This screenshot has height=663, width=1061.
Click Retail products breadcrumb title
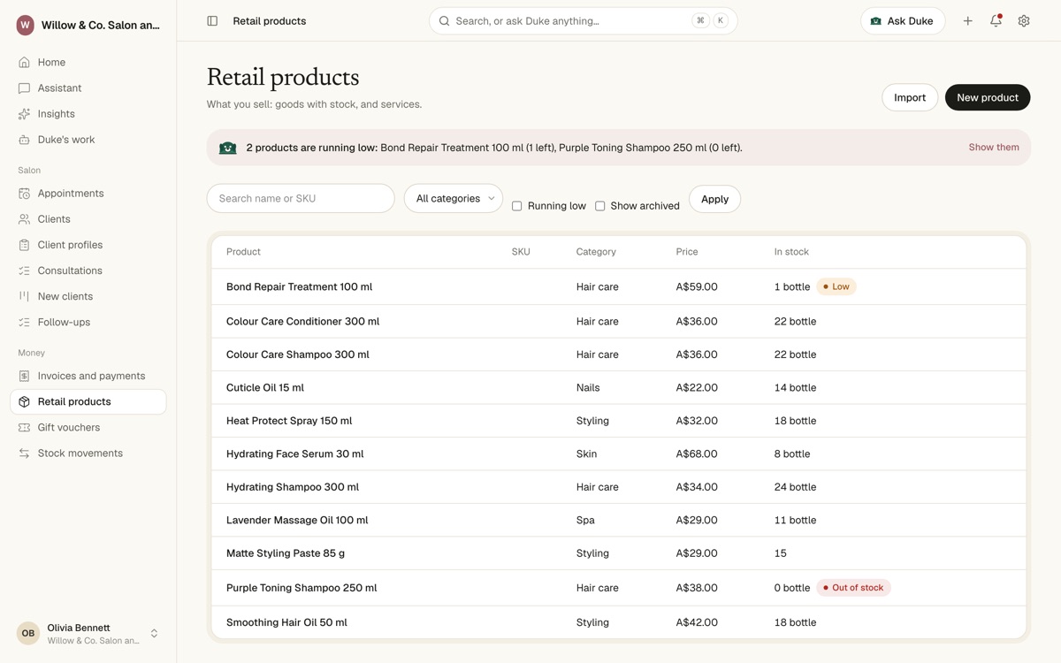tap(270, 20)
